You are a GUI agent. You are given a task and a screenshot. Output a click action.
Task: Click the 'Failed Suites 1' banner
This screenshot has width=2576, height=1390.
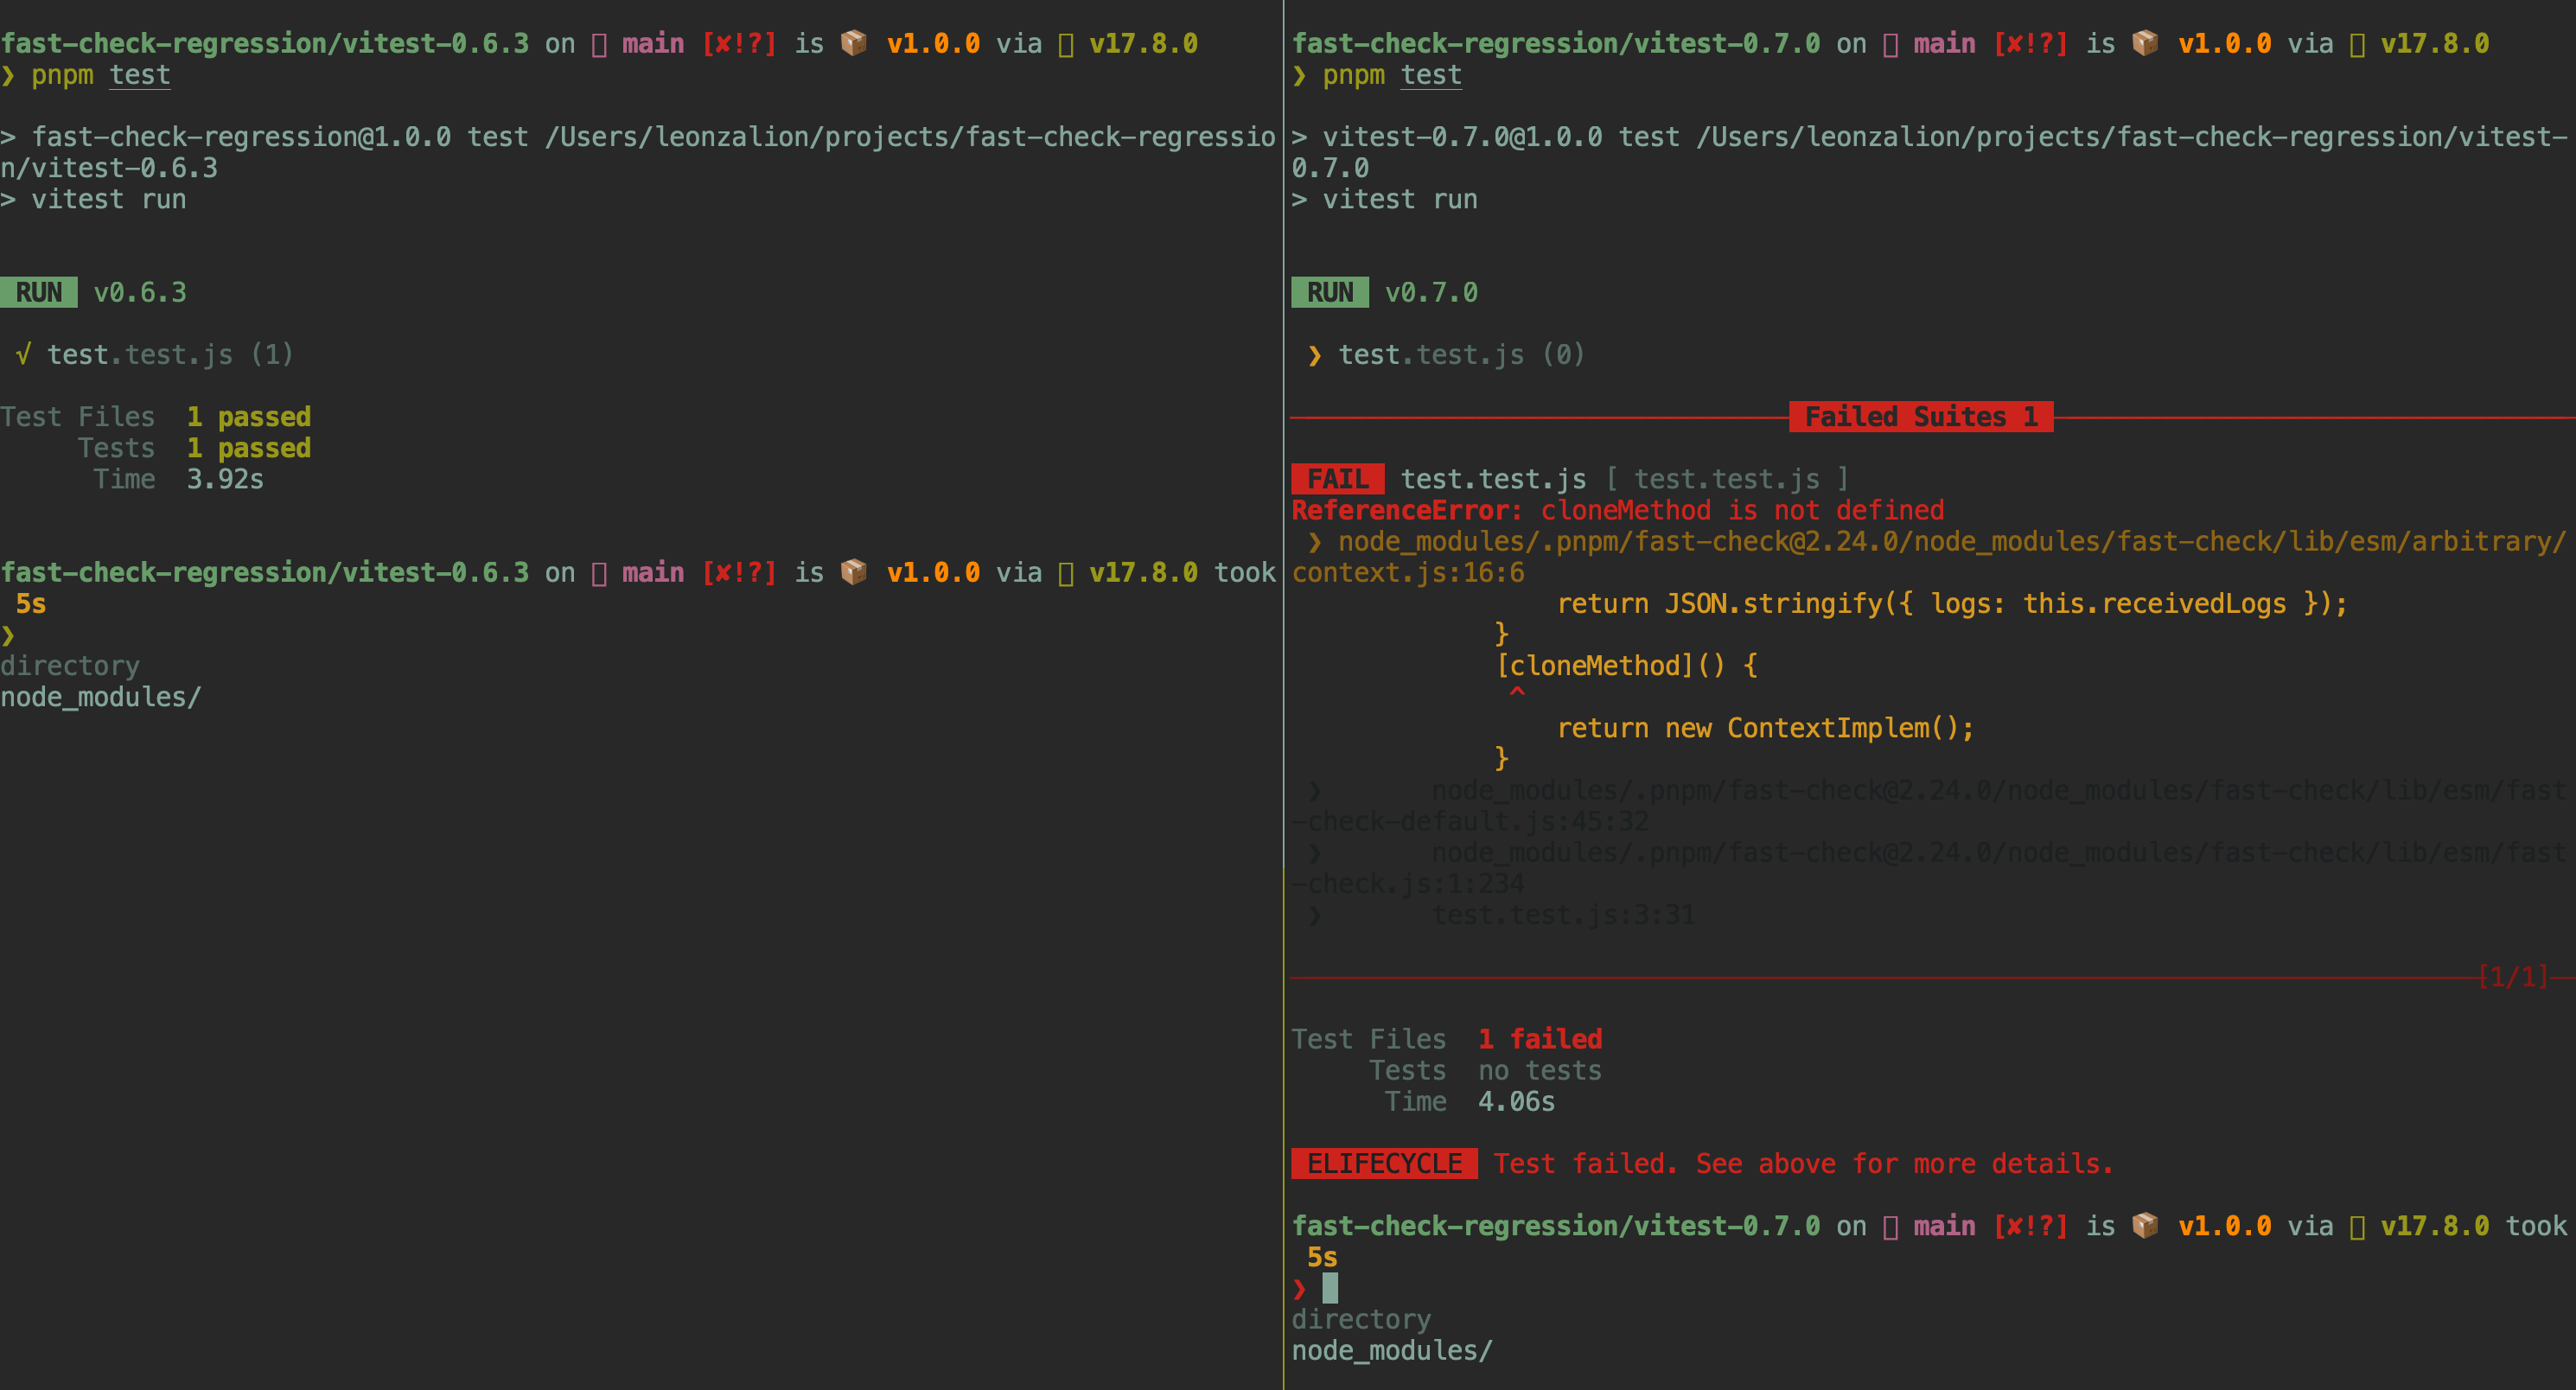click(x=1921, y=416)
